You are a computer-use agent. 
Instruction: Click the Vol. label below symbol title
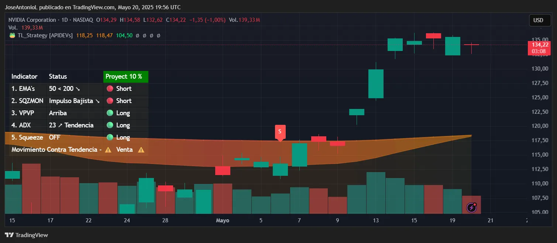13,28
